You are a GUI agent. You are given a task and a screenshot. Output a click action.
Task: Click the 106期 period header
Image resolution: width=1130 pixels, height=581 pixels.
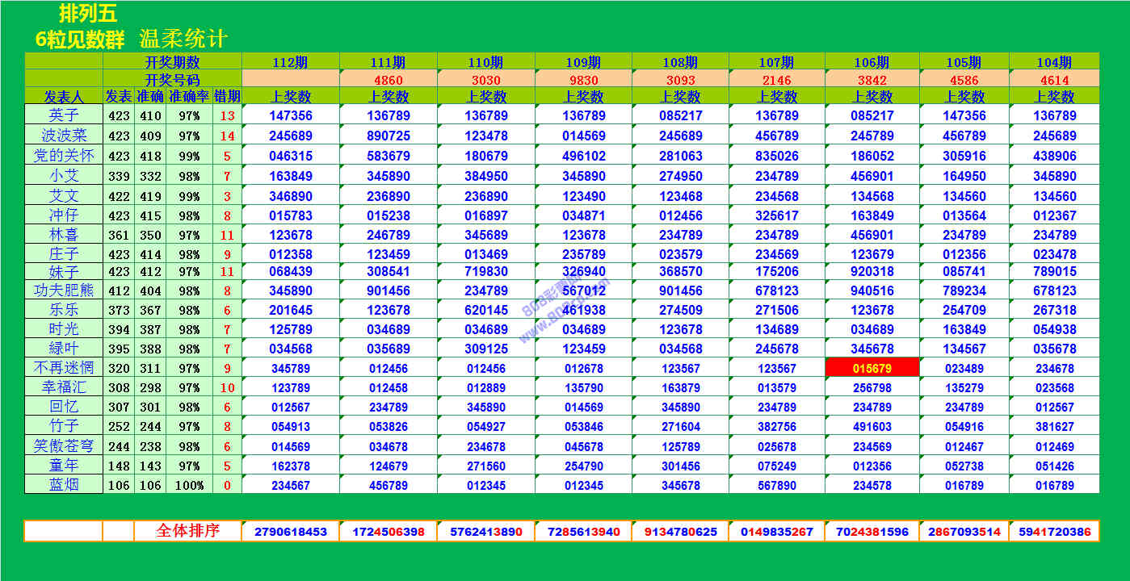click(872, 62)
